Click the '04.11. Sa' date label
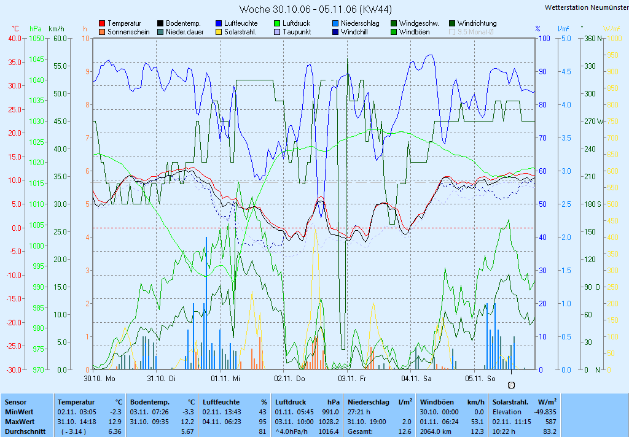Screen dimensions: 629x437 pyautogui.click(x=416, y=379)
